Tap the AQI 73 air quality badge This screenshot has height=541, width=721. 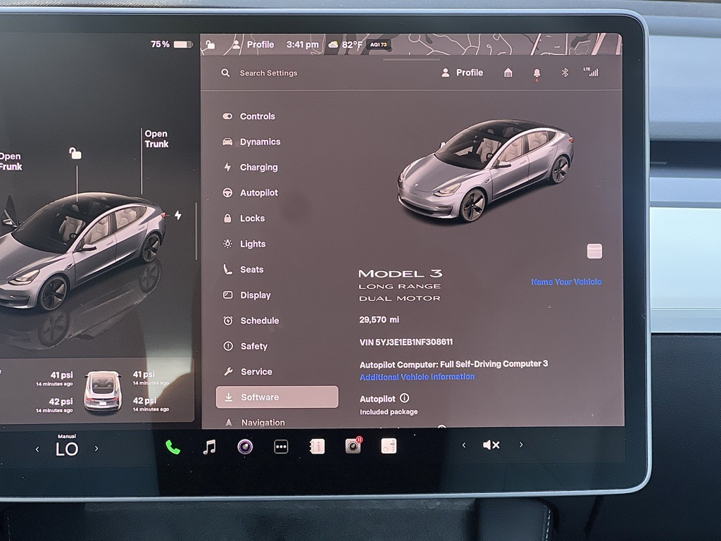pyautogui.click(x=379, y=44)
